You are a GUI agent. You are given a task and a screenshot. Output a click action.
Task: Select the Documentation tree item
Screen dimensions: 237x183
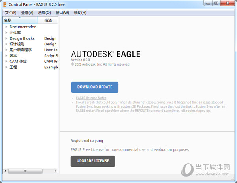(x=23, y=27)
